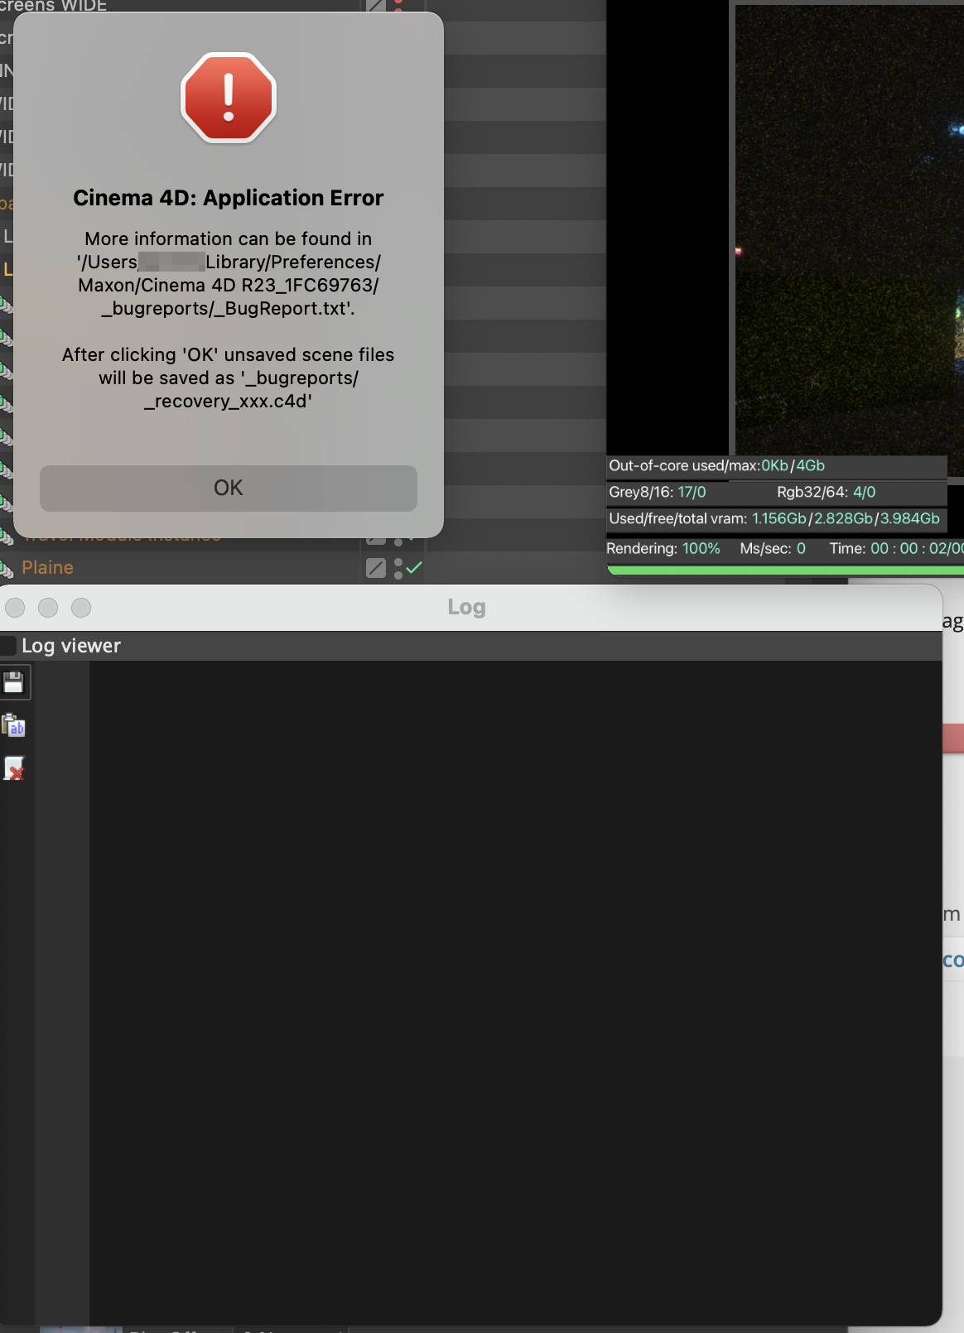Viewport: 964px width, 1333px height.
Task: Click the green render progress bar
Action: click(x=785, y=570)
